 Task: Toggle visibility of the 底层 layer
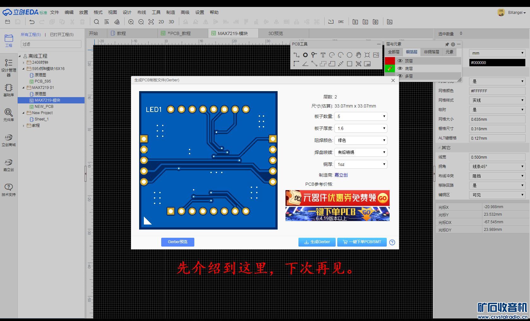coord(400,68)
